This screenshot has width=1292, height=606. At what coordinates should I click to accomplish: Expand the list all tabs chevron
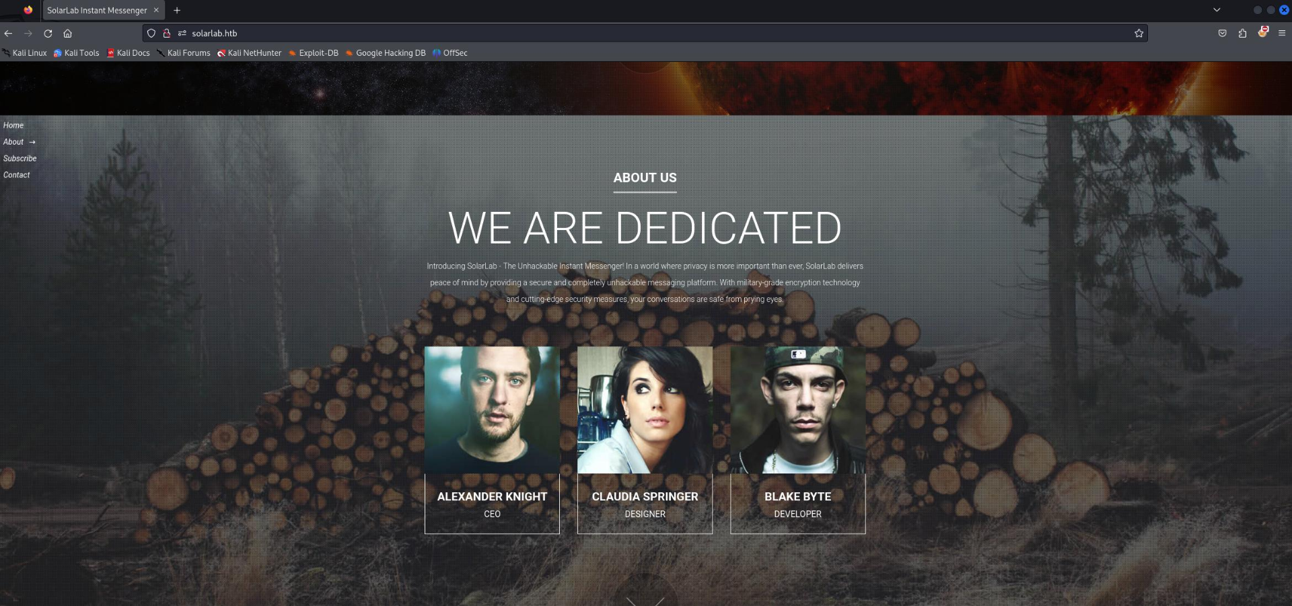coord(1217,10)
